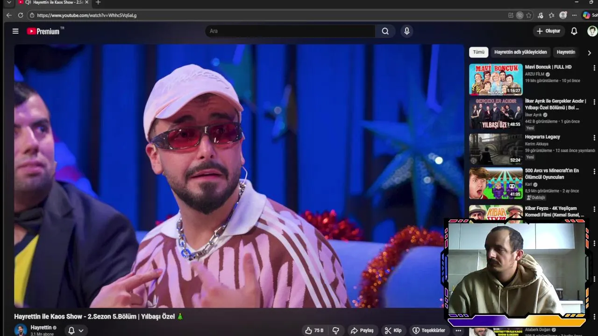Open Hayrettin channel avatar

click(x=21, y=330)
